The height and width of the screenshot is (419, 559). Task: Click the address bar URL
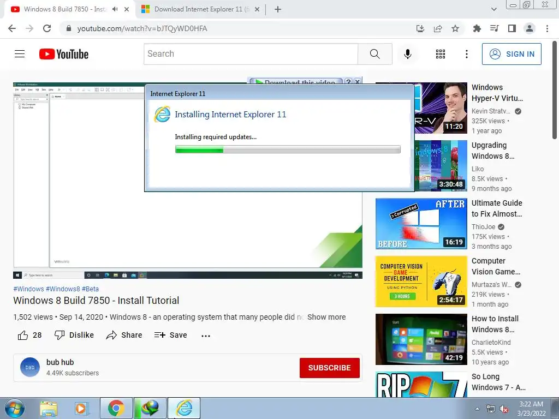[142, 28]
